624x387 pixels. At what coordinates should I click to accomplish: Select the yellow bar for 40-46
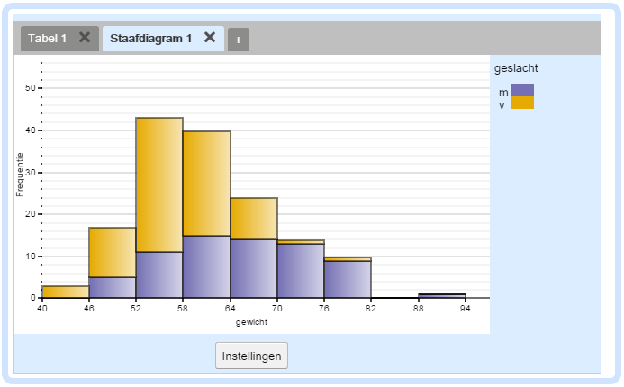65,292
